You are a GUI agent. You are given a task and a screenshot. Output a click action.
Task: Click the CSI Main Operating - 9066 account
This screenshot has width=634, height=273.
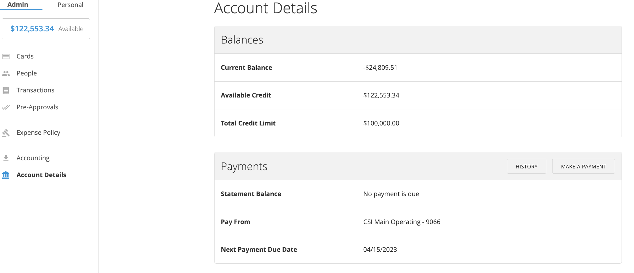(x=402, y=222)
